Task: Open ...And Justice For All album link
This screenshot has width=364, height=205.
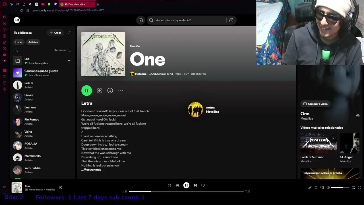Action: (161, 74)
